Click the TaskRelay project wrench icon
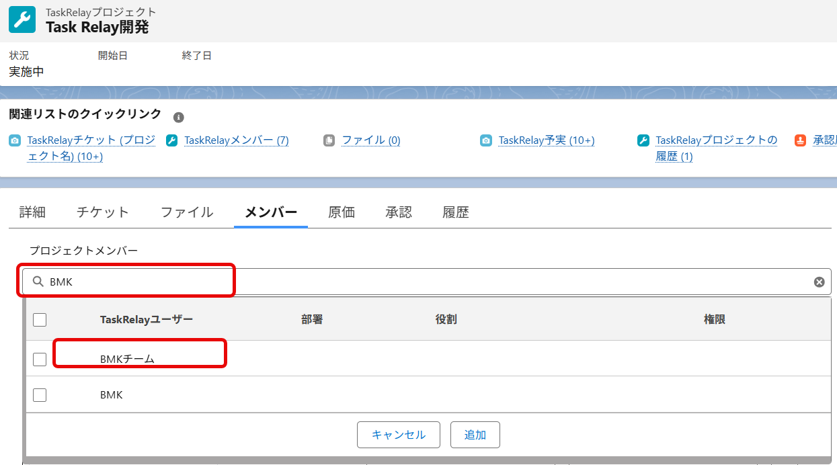Viewport: 837px width, 465px height. (22, 19)
